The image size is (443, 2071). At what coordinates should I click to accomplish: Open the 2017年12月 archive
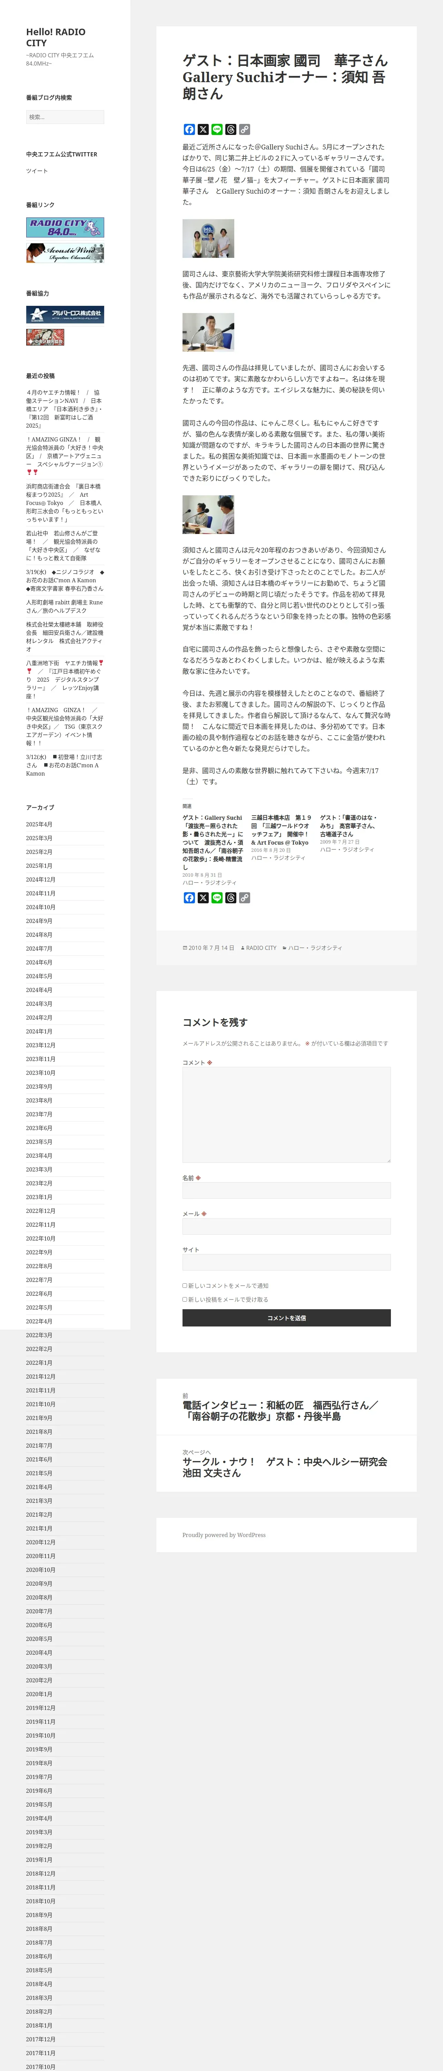click(40, 2039)
